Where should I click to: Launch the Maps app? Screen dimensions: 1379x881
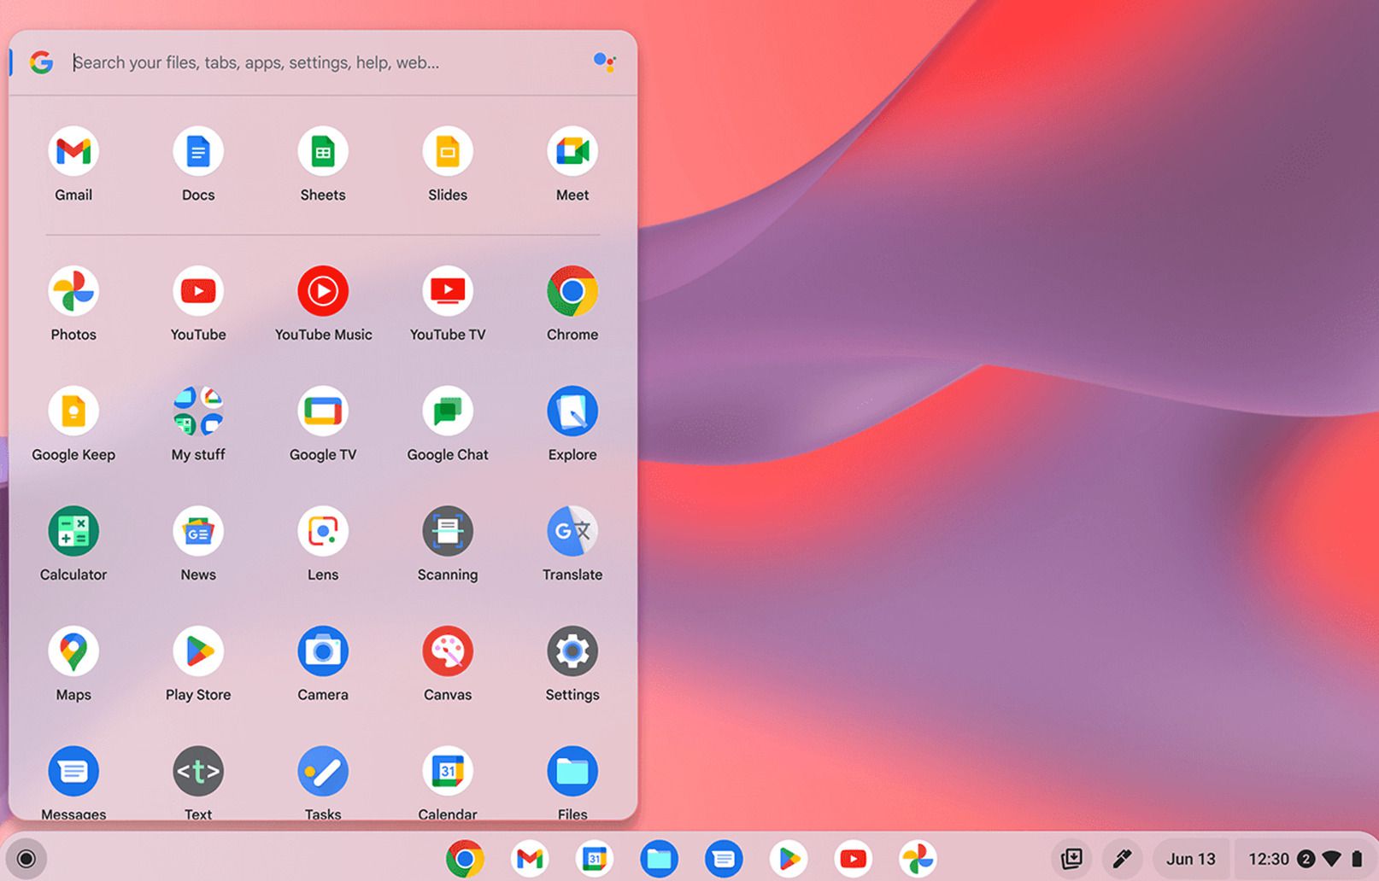tap(73, 651)
